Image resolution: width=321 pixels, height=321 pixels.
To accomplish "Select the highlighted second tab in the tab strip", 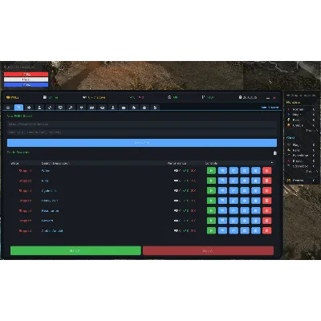I will point(18,108).
